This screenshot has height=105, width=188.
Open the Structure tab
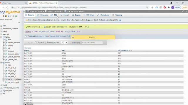tap(42, 15)
